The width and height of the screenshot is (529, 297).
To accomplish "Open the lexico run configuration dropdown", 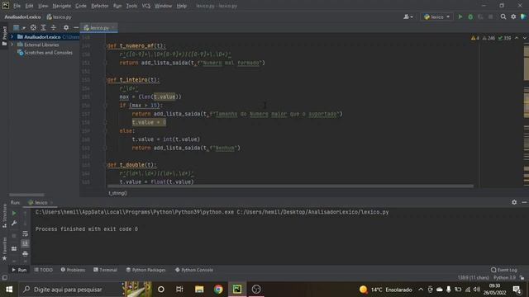I will (x=437, y=16).
